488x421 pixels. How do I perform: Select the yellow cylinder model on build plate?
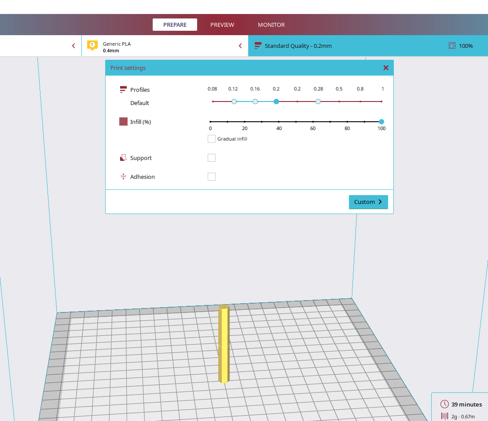pos(224,344)
